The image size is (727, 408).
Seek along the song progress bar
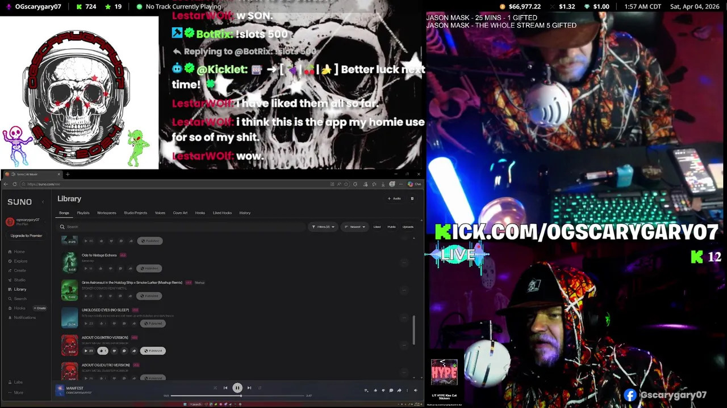coord(237,396)
